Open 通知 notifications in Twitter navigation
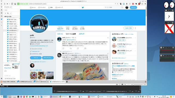Screen dimensions: 175x98 50,7
